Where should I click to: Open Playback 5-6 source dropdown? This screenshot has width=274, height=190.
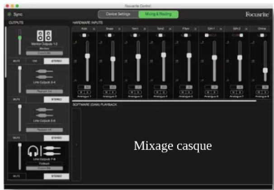[44, 130]
